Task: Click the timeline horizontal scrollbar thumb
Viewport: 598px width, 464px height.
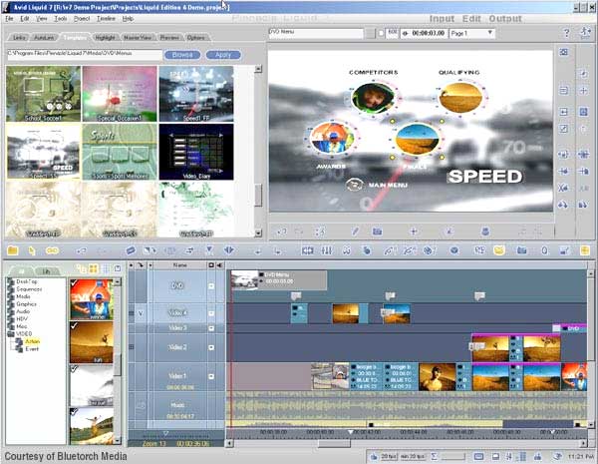Action: click(334, 443)
